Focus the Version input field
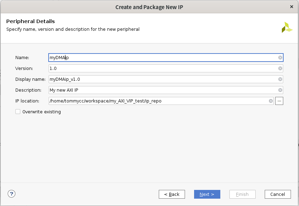This screenshot has width=299, height=206. (x=161, y=69)
